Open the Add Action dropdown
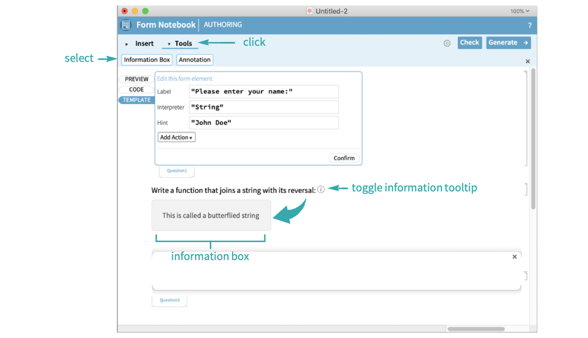 176,137
